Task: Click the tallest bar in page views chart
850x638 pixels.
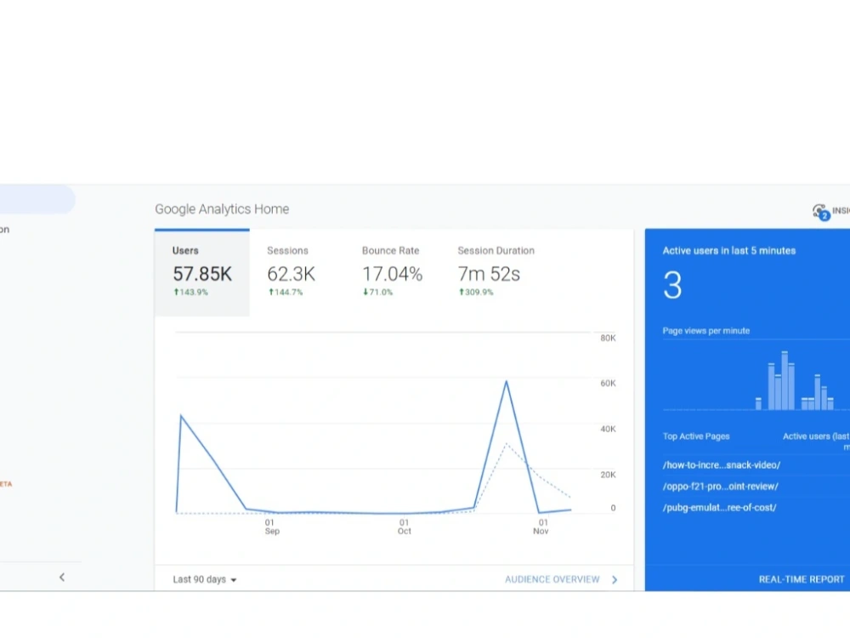Action: coord(785,380)
